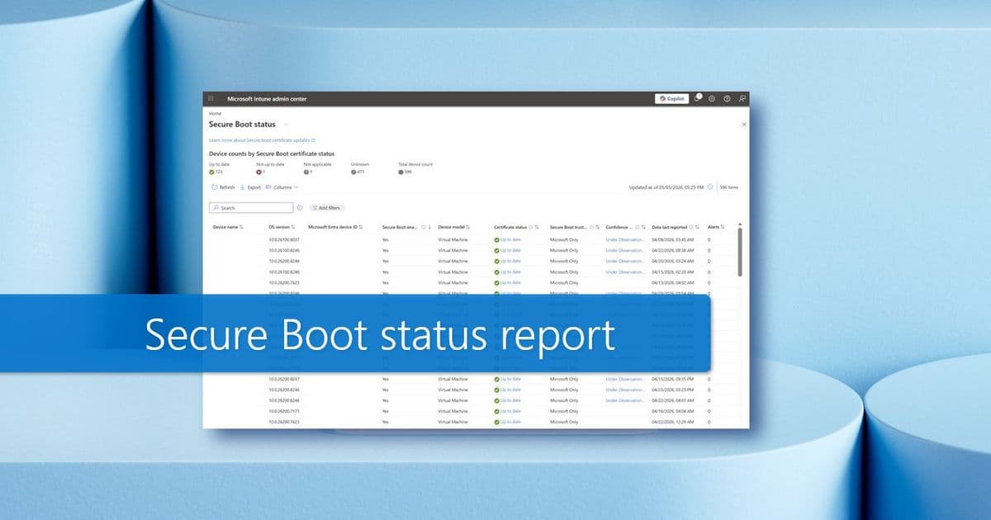Click Microsoft Only in 04/22/2026 04:07 AM row
991x520 pixels.
click(564, 400)
